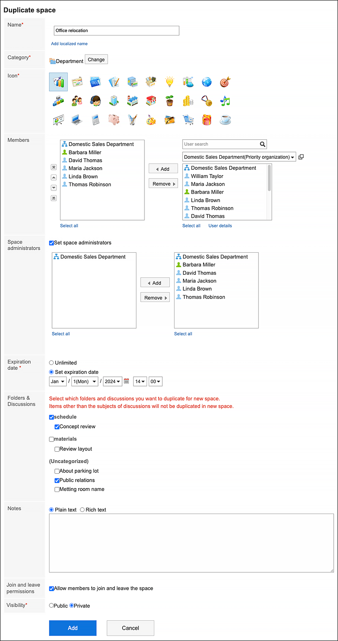Choose the gift box icon
This screenshot has height=641, width=338.
point(207,120)
